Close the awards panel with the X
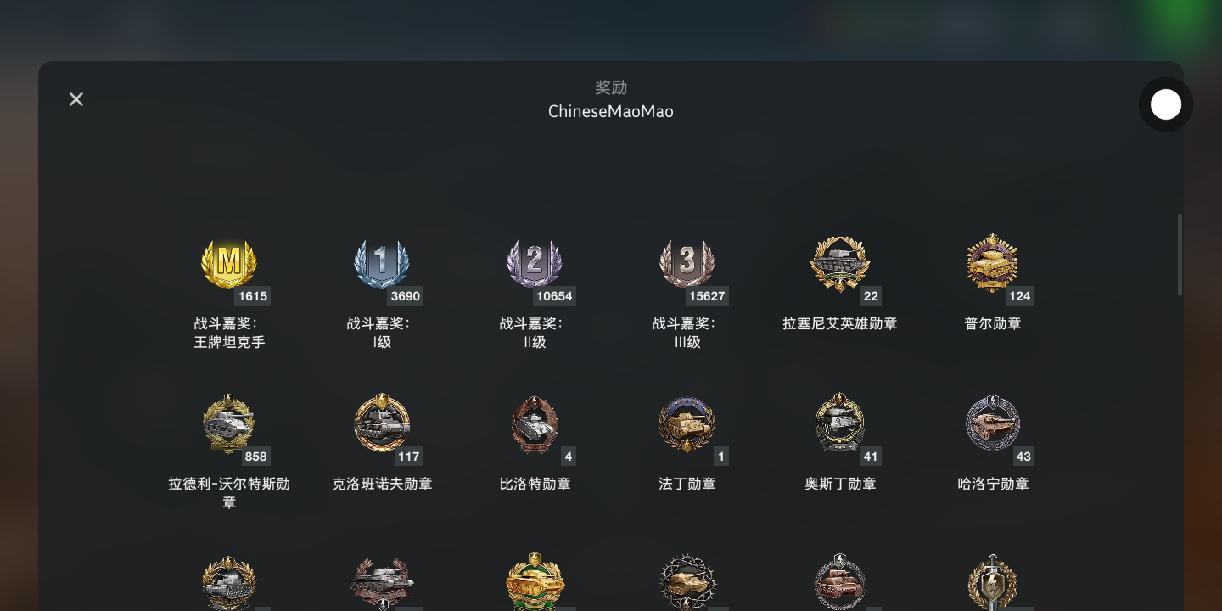The image size is (1222, 611). tap(76, 99)
